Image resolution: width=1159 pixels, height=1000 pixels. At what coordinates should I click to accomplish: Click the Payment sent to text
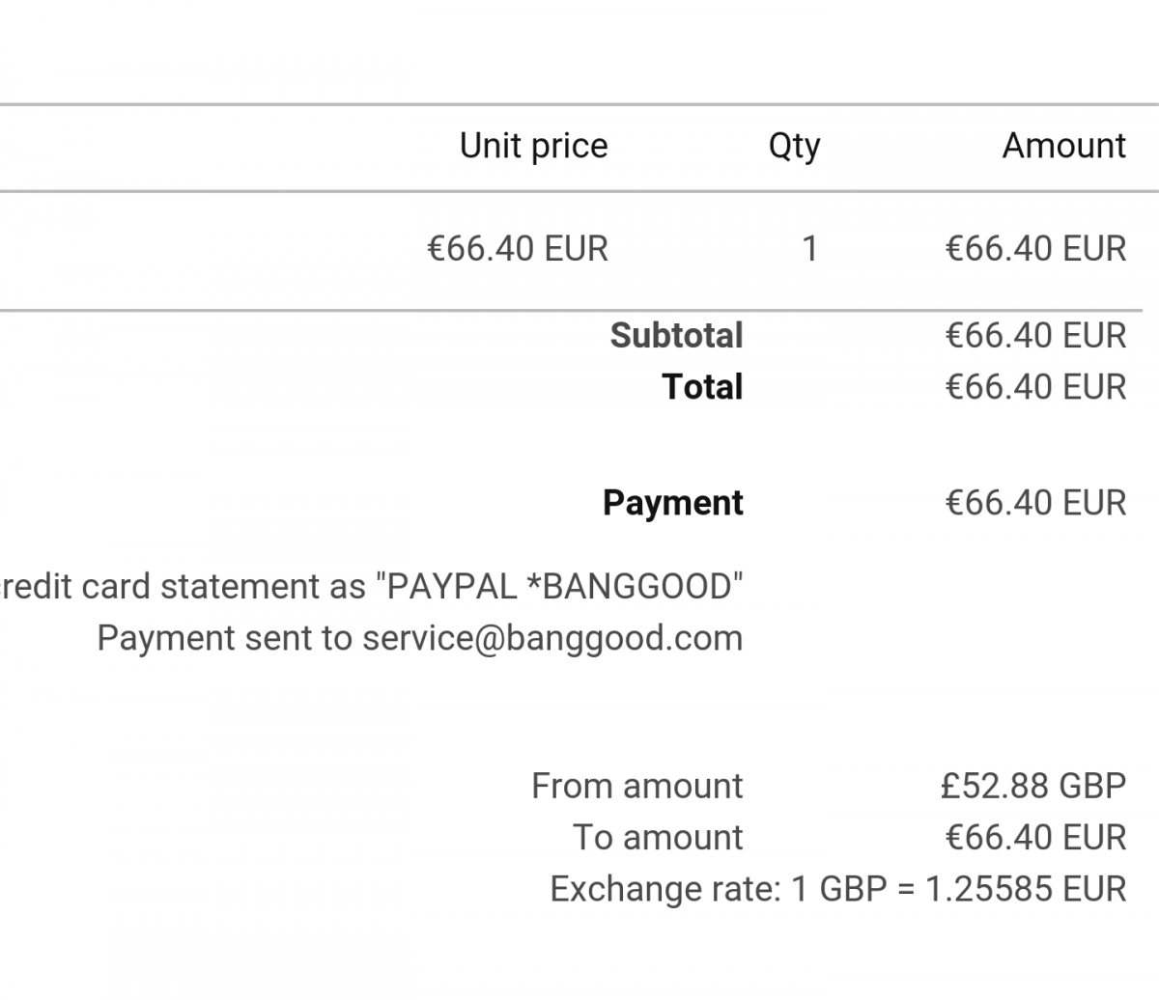click(x=224, y=639)
